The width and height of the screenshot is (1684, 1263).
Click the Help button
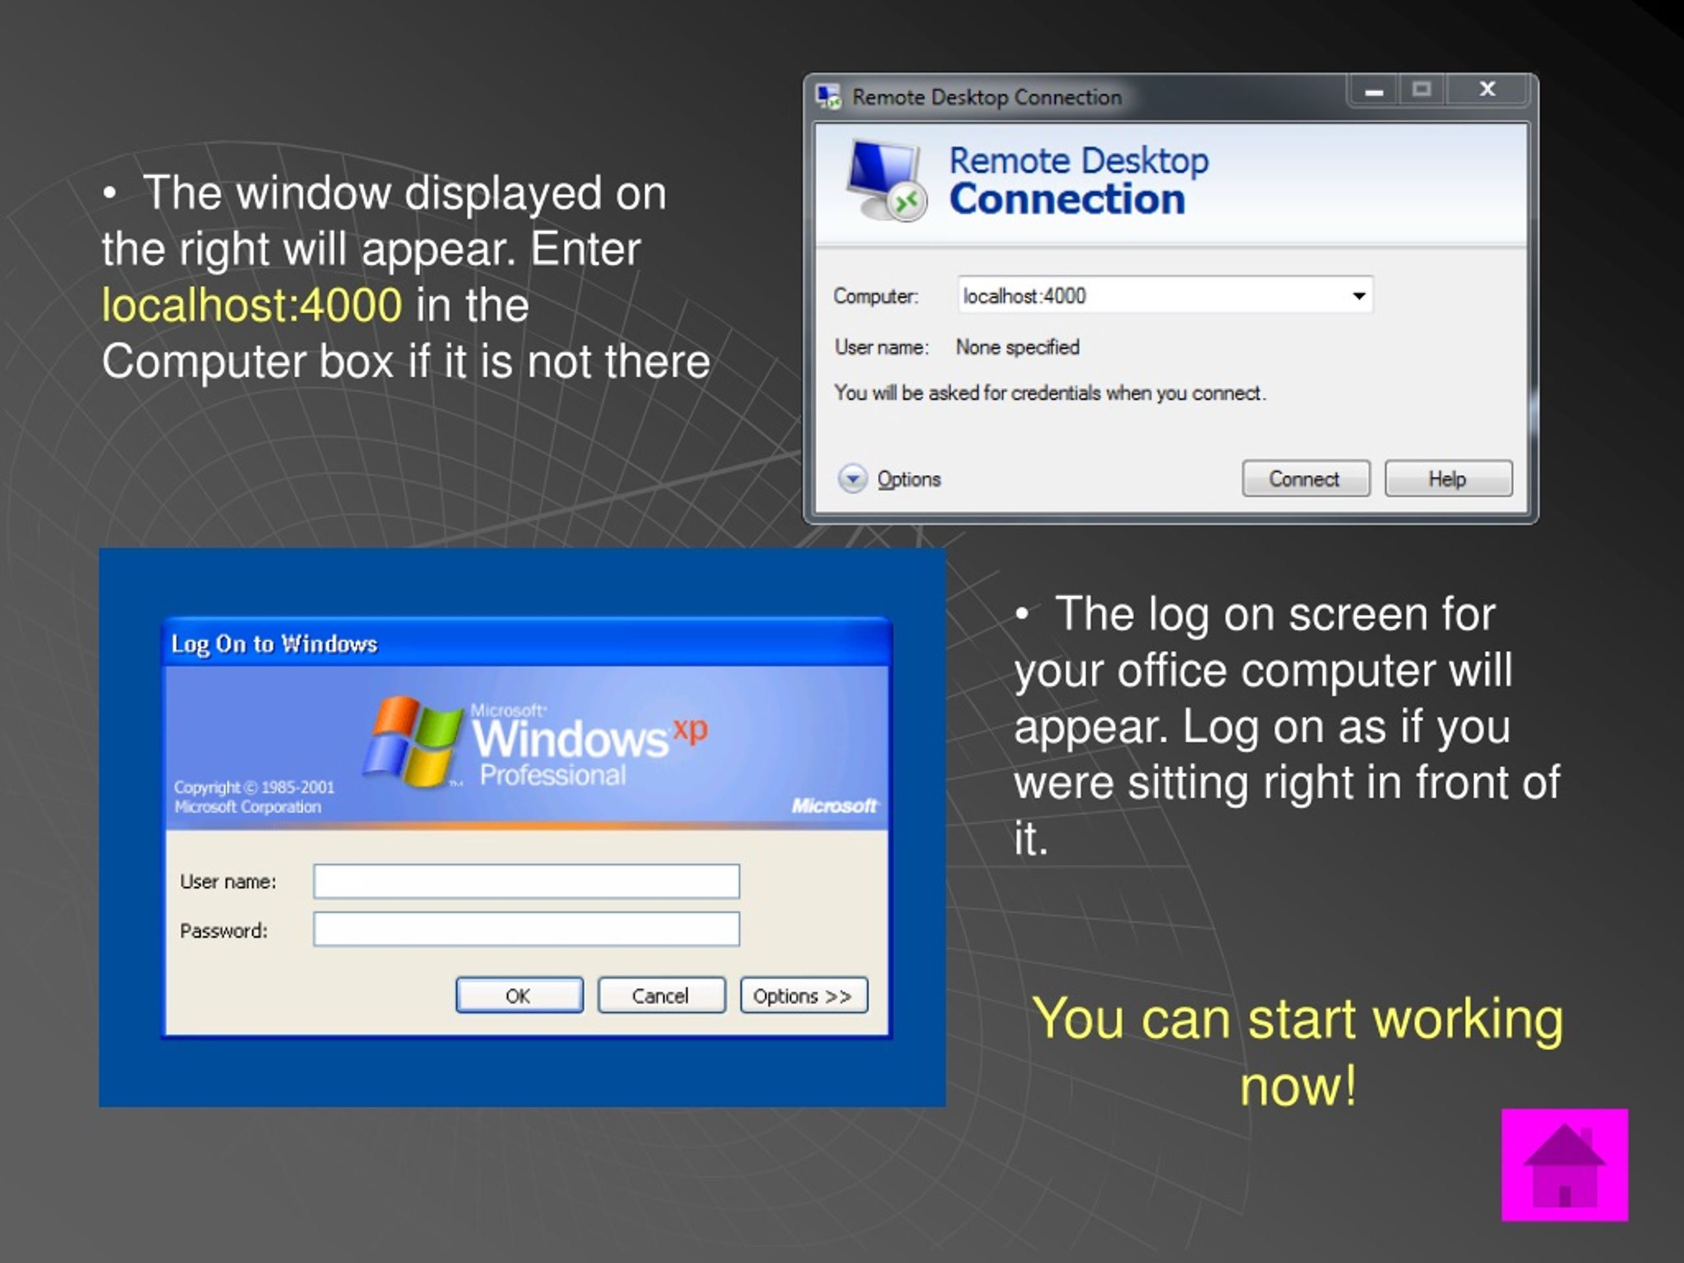[x=1448, y=479]
